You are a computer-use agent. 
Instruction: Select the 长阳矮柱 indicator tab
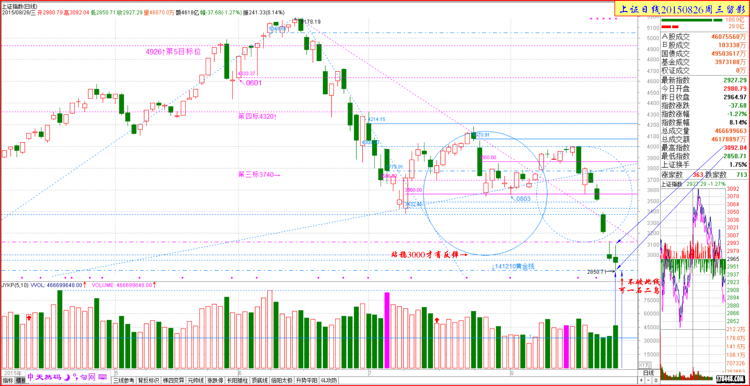(x=237, y=380)
